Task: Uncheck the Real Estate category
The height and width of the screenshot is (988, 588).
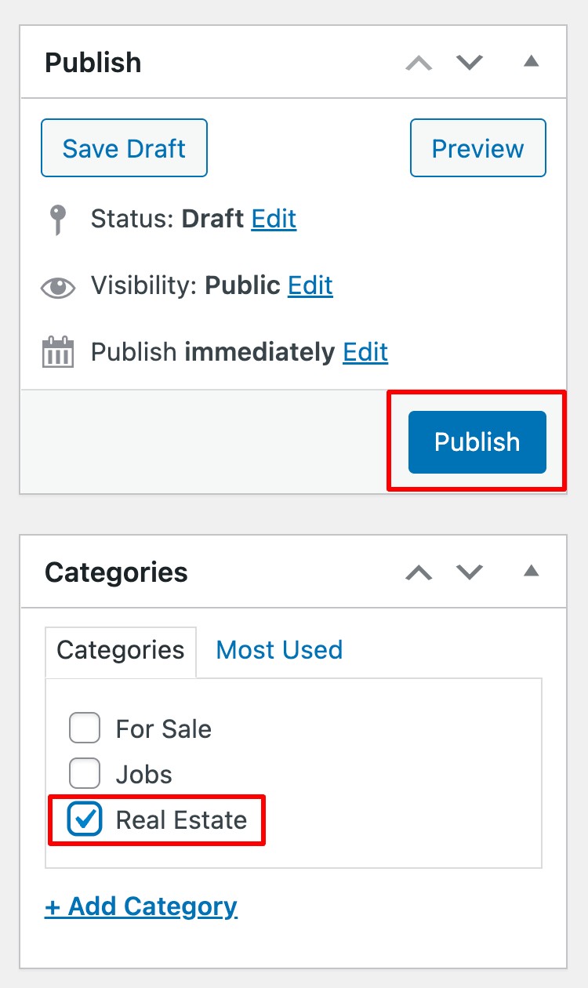Action: tap(84, 820)
